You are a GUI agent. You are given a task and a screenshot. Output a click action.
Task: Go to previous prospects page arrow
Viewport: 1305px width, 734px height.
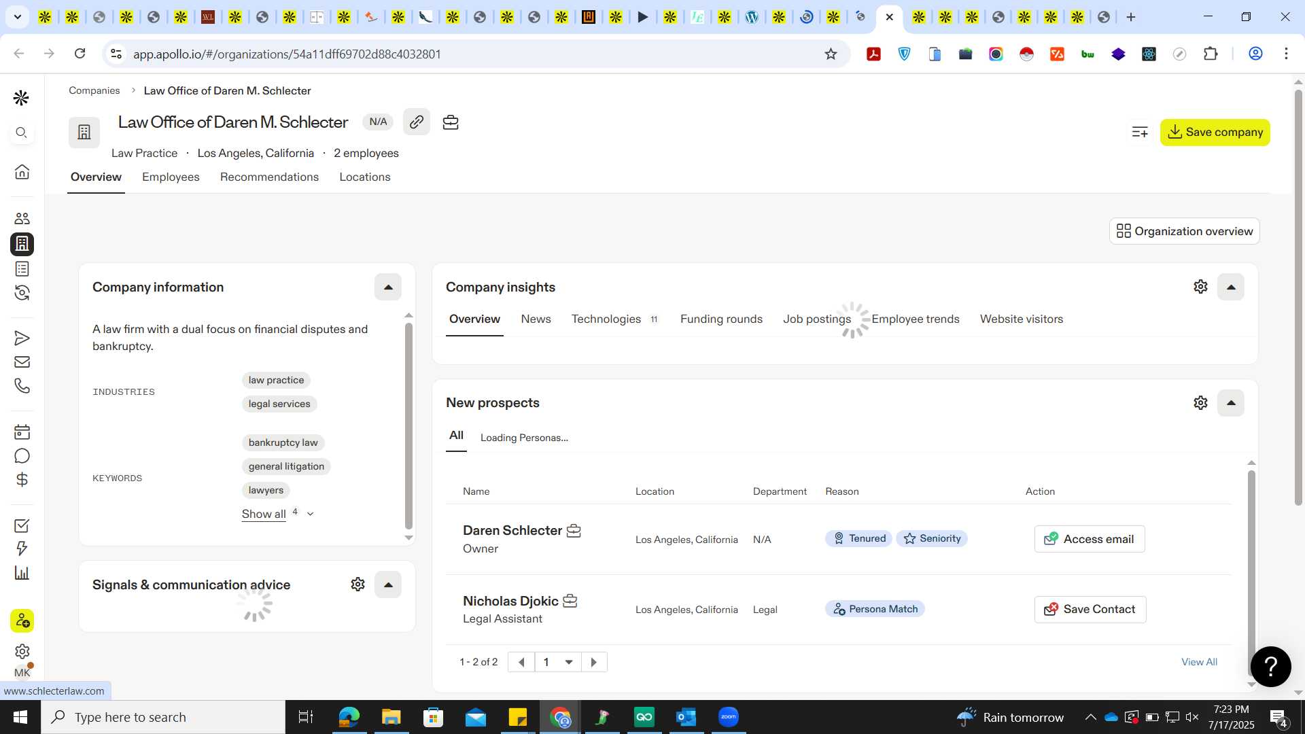pyautogui.click(x=521, y=662)
